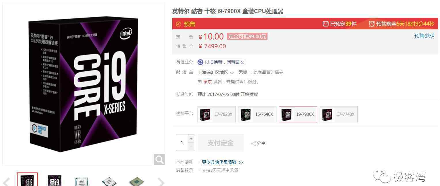Select the I7-7740X platform option
Screen dimensions: 440x186
point(339,114)
